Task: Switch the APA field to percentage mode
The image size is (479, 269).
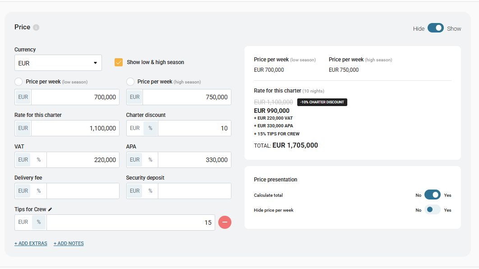Action: 150,159
